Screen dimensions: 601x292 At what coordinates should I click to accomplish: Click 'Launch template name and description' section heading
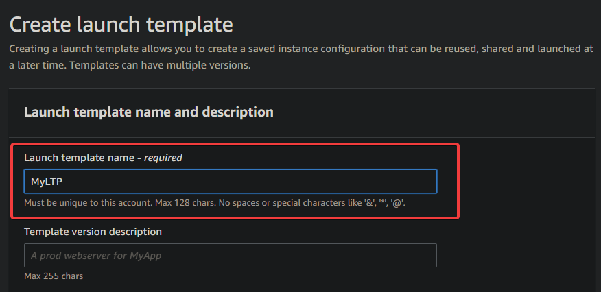tap(149, 112)
